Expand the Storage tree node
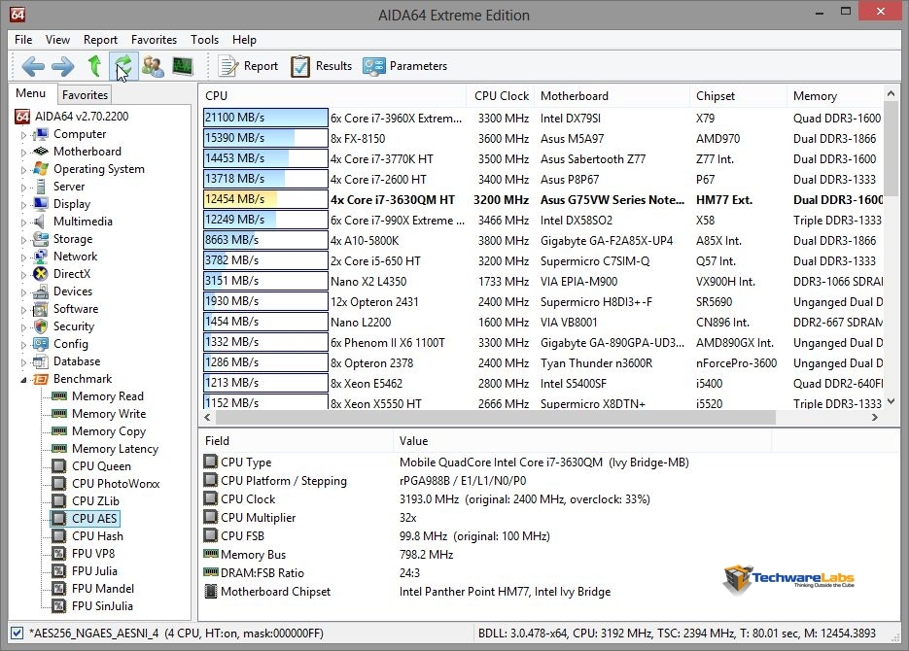Image resolution: width=909 pixels, height=651 pixels. (24, 240)
